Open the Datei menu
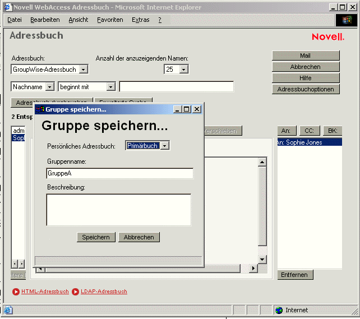Image resolution: width=360 pixels, height=319 pixels. coord(15,20)
